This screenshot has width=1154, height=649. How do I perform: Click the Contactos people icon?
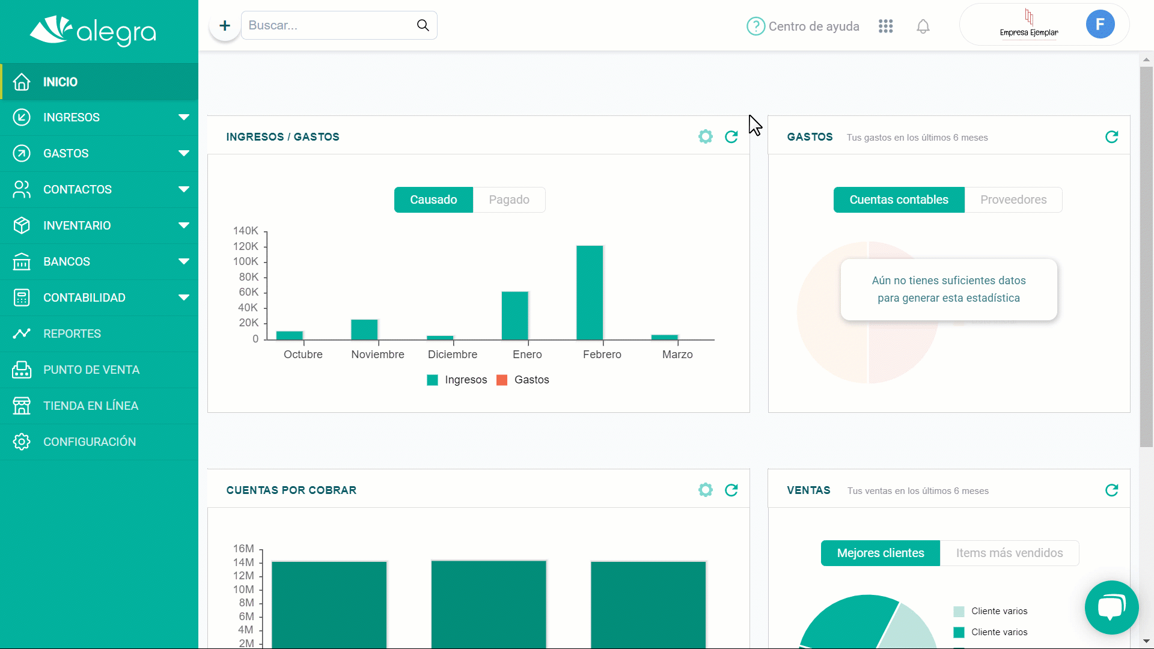point(22,189)
